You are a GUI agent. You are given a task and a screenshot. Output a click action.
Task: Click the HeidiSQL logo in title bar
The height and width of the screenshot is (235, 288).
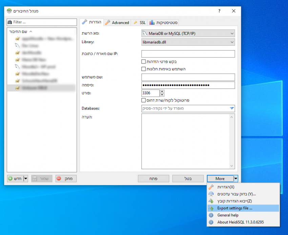pos(9,11)
